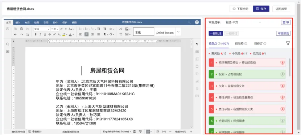Open table settings in the right sidebar
The image size is (301, 135).
(x=197, y=52)
